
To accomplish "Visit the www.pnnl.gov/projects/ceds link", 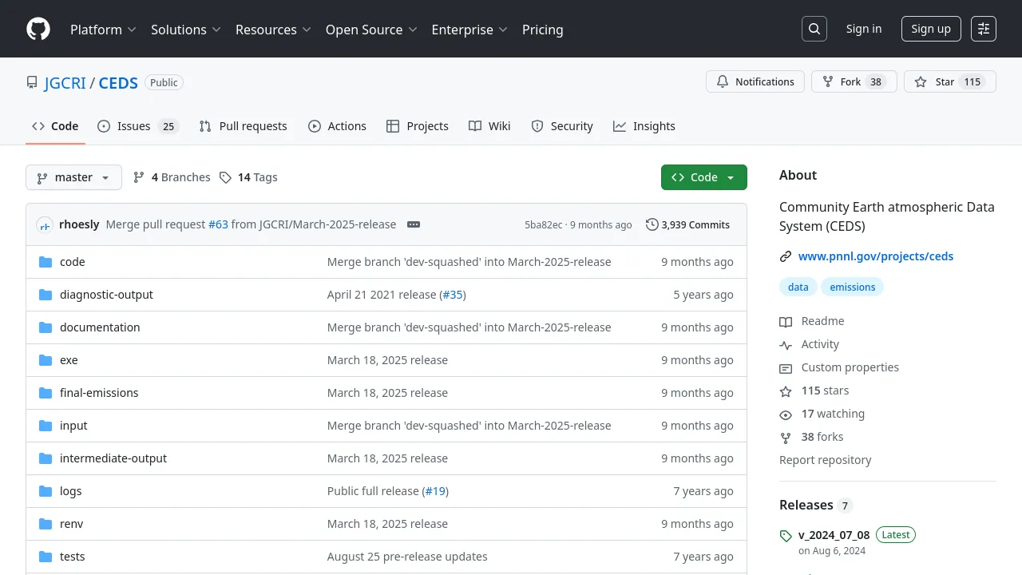I will pos(876,256).
